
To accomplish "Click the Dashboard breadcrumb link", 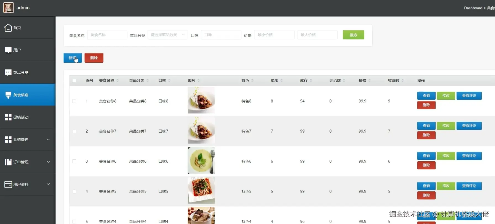I will [x=473, y=8].
